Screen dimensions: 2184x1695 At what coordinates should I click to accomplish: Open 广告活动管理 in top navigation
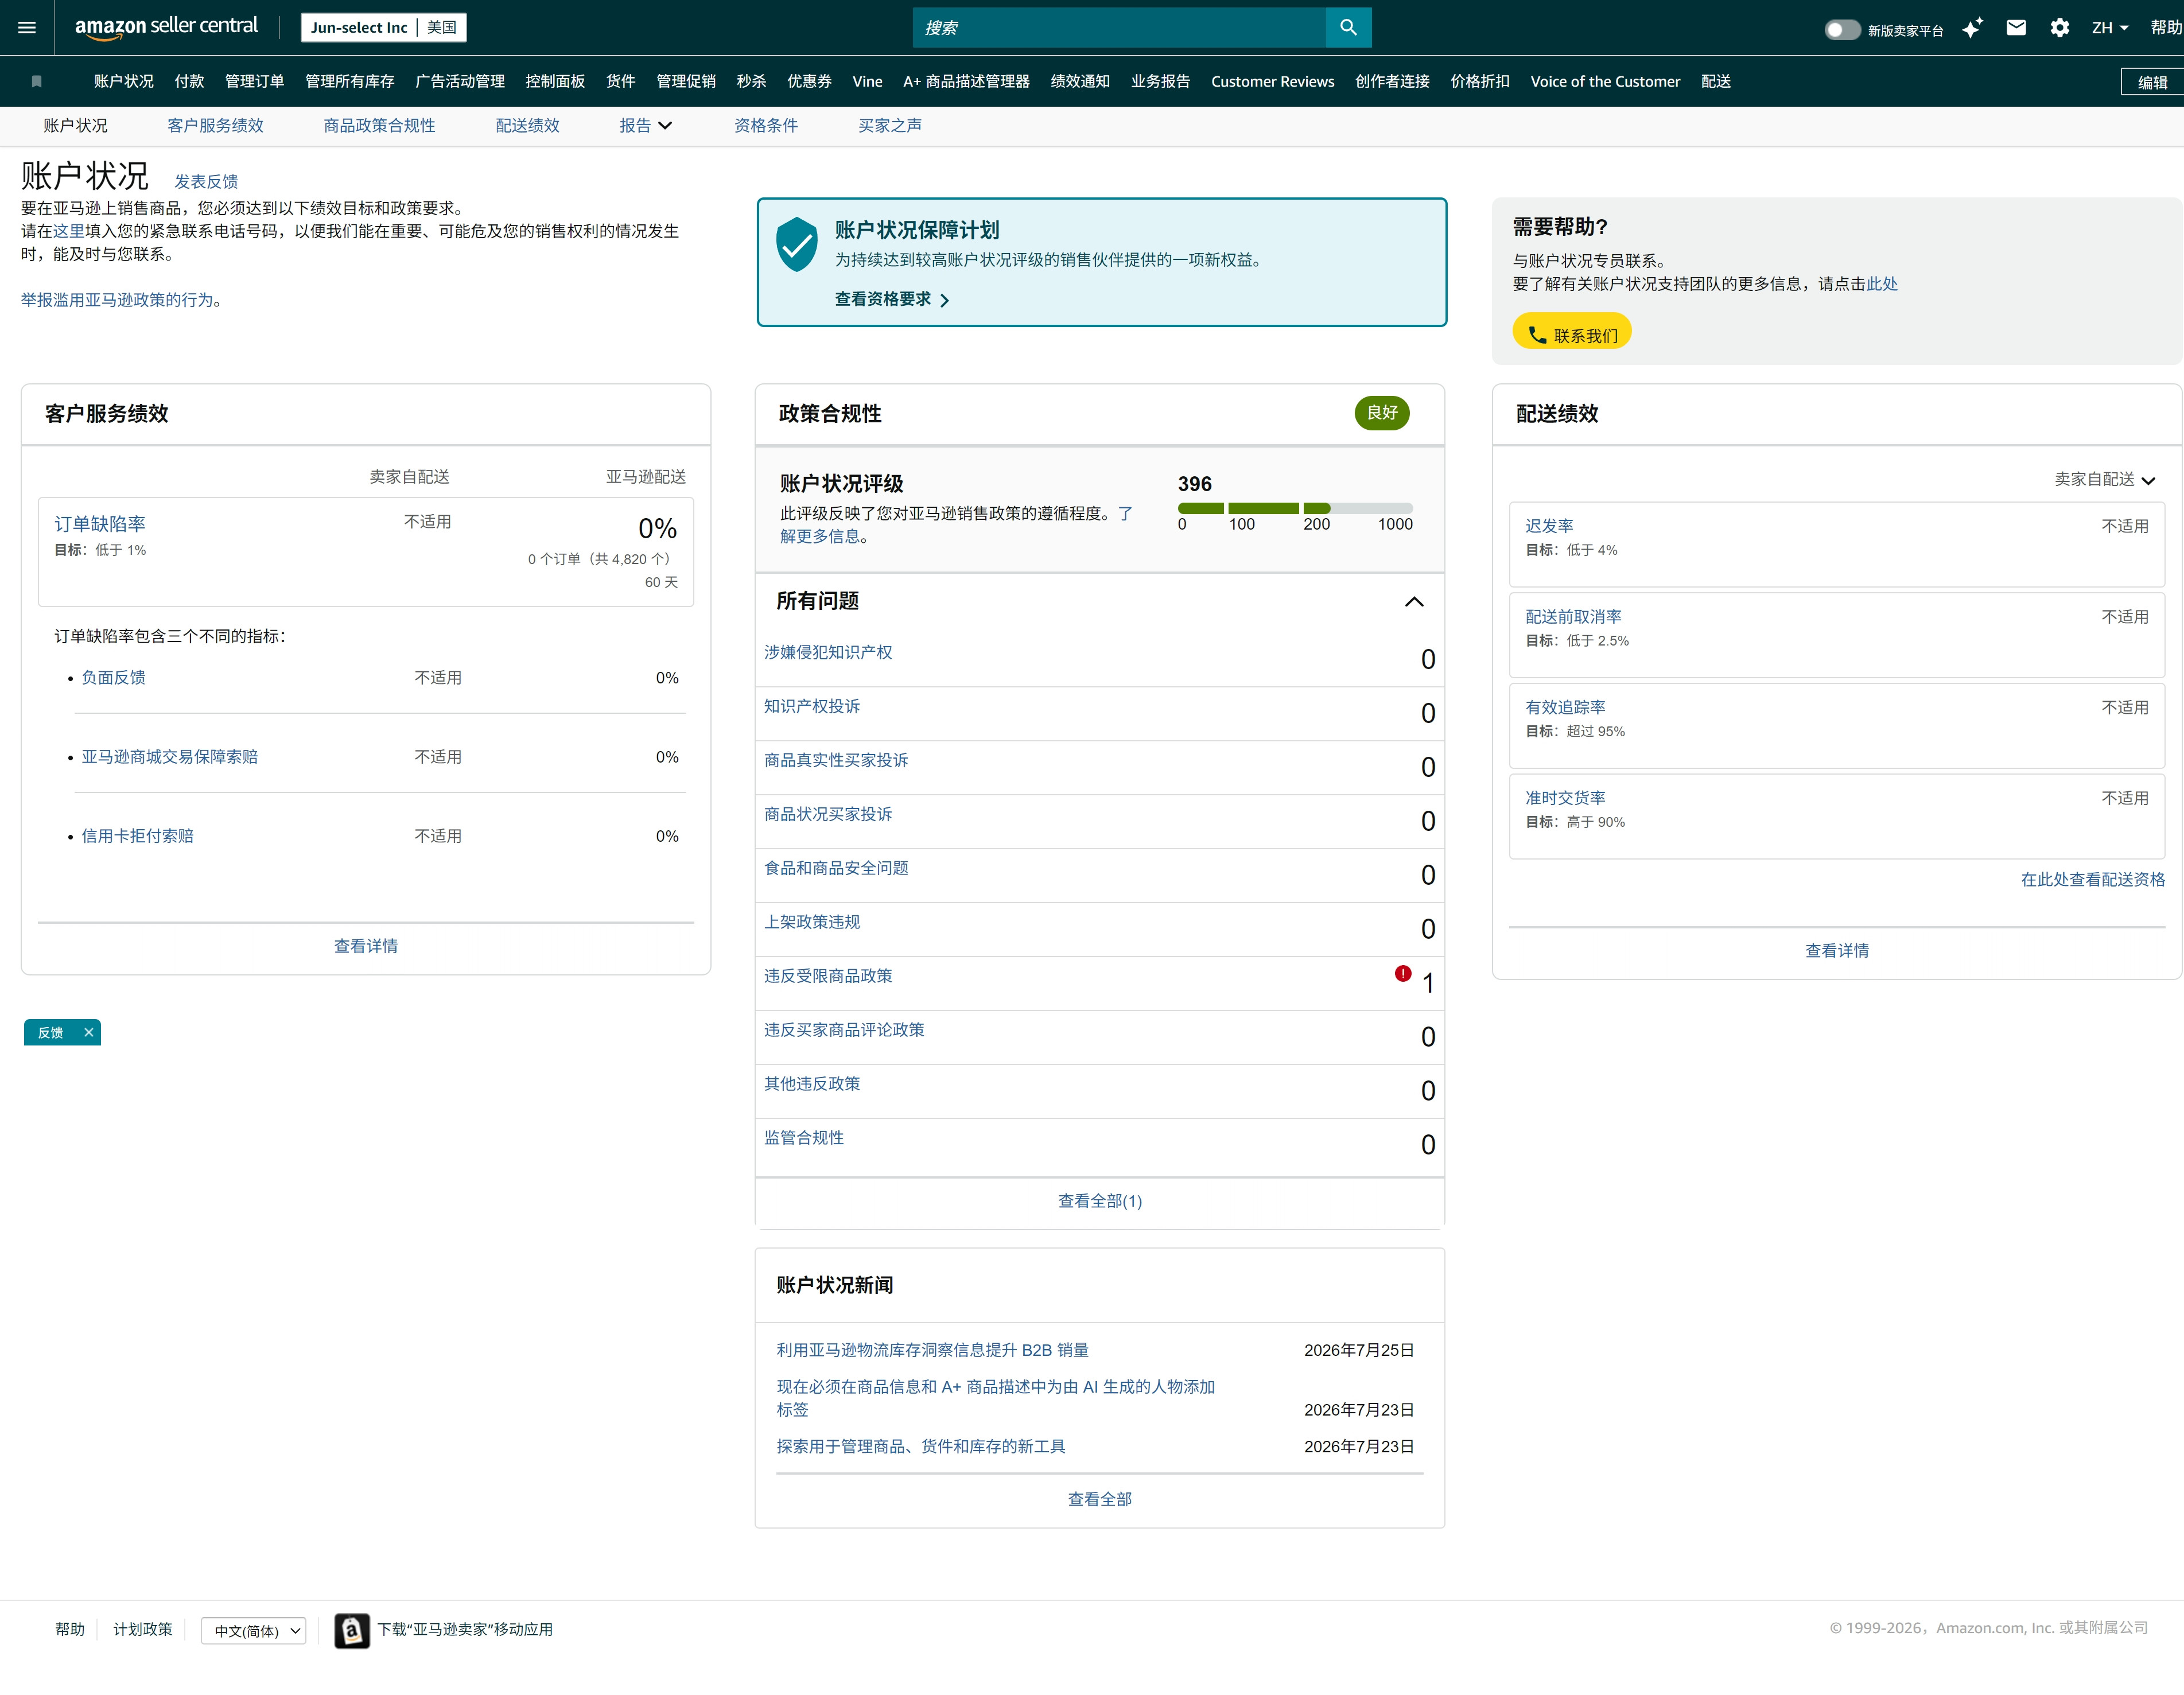point(460,82)
